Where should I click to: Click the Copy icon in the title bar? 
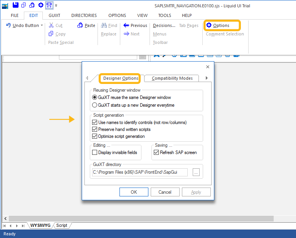24,5
